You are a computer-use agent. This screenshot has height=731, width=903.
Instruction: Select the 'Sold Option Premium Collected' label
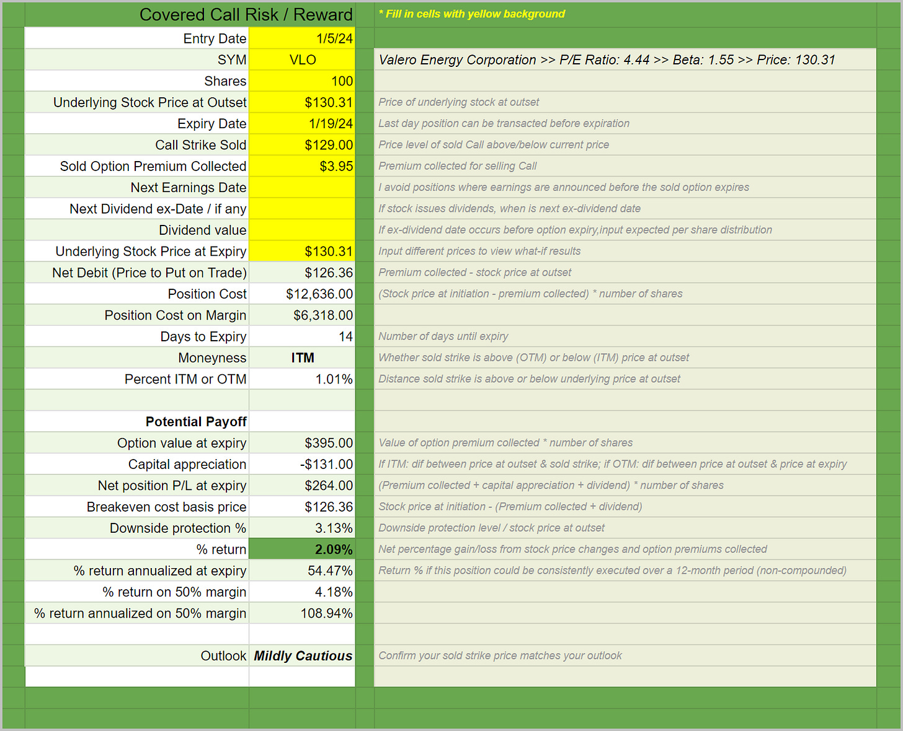coord(153,166)
